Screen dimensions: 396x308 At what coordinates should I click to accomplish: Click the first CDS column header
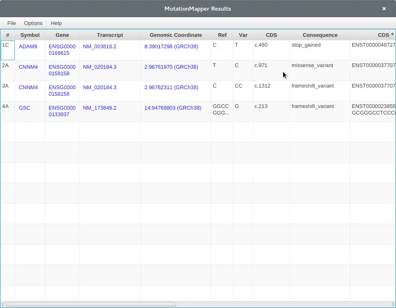pos(272,35)
